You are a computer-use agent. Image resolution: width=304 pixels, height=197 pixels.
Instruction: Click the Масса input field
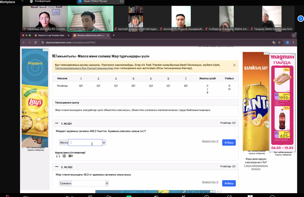click(85, 143)
